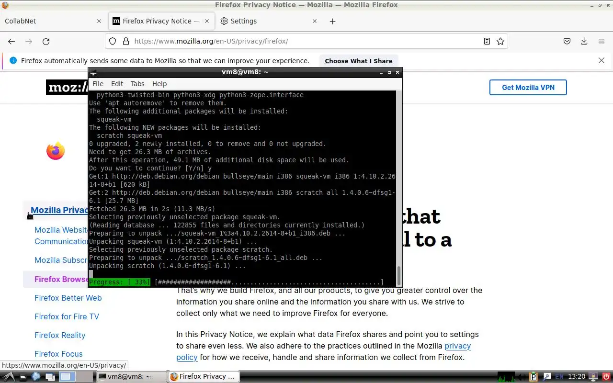Open the Mozilla Subscription sidebar link
This screenshot has height=383, width=613.
click(x=61, y=260)
